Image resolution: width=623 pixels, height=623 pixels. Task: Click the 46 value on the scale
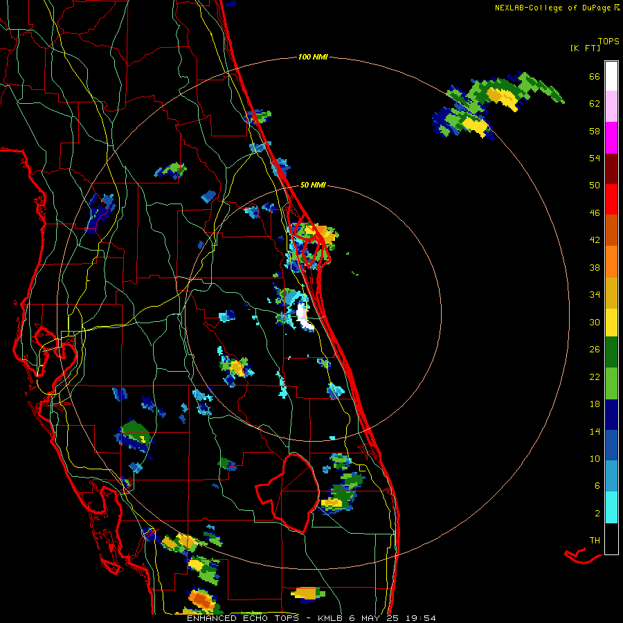(x=595, y=213)
